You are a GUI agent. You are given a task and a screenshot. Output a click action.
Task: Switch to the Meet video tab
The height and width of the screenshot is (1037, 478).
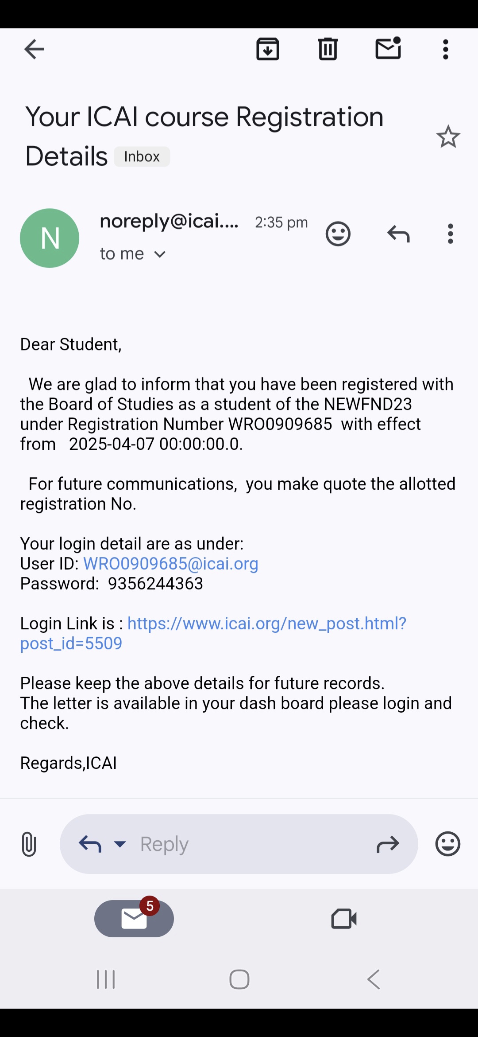pos(344,919)
